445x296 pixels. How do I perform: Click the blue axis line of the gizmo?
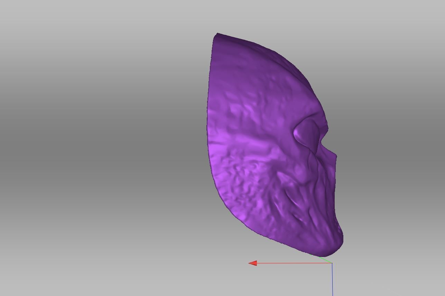tap(333, 279)
